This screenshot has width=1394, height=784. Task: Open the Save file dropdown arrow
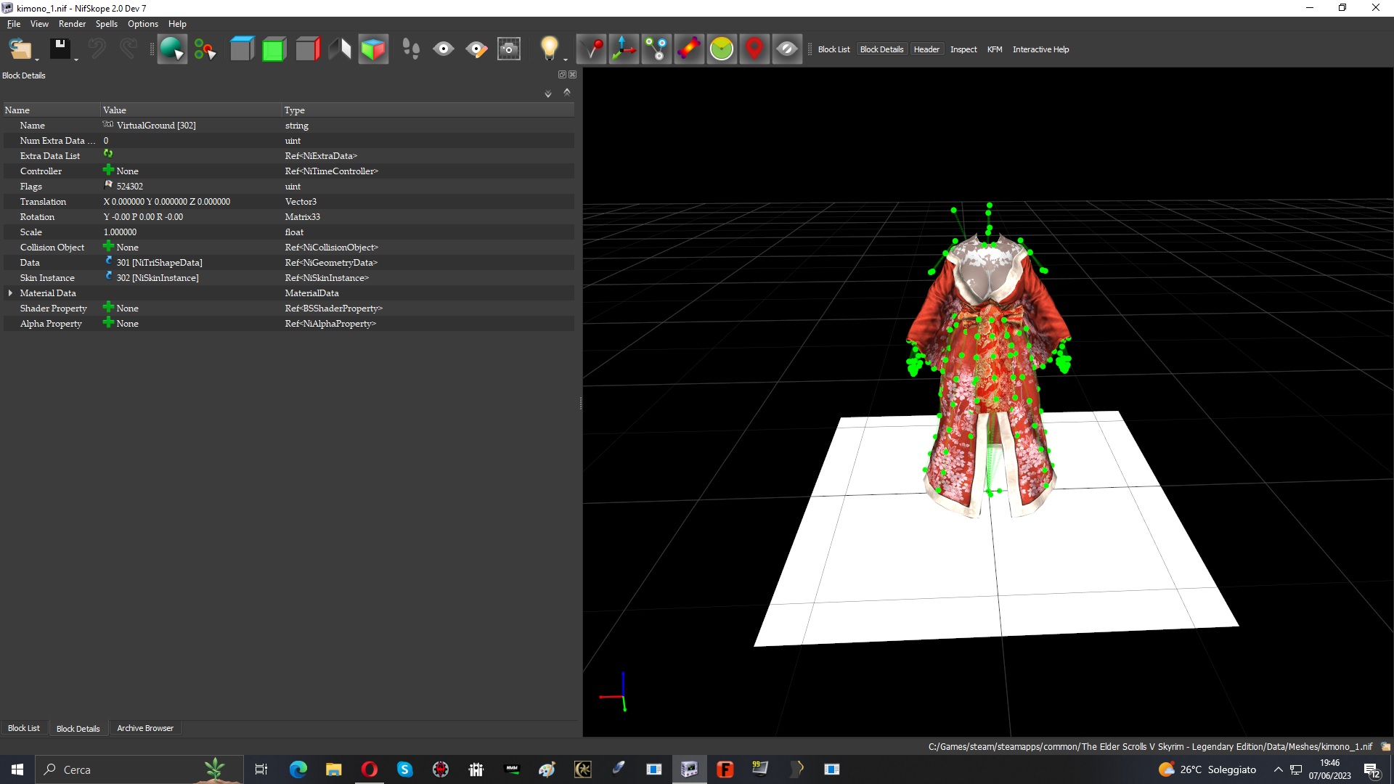pyautogui.click(x=76, y=60)
